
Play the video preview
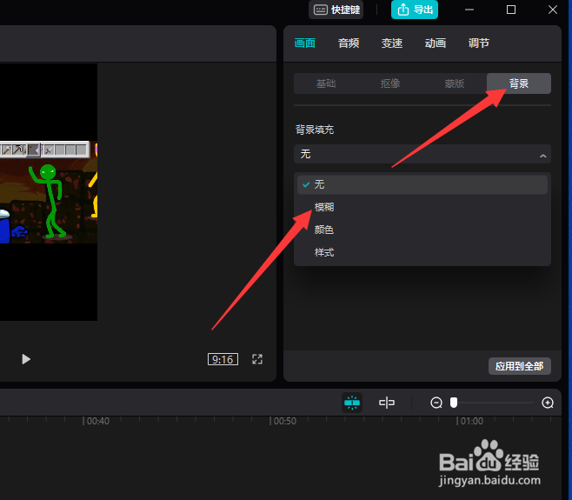(26, 359)
